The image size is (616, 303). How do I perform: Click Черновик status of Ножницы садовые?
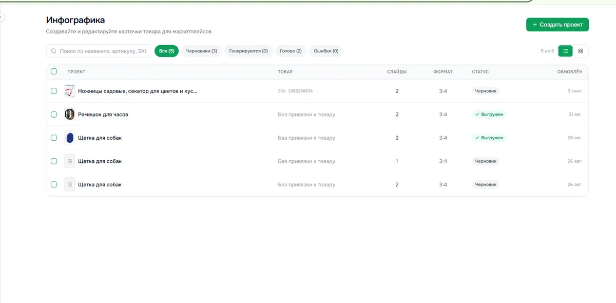point(486,91)
